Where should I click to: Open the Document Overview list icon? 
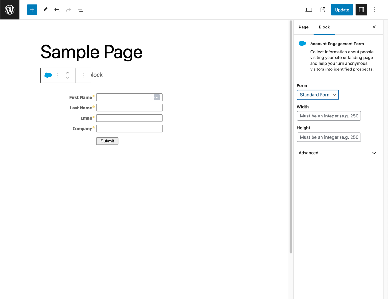[x=80, y=10]
